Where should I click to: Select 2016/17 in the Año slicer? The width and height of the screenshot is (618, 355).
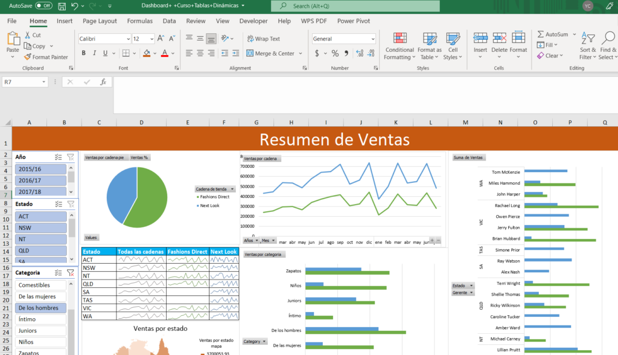(40, 180)
